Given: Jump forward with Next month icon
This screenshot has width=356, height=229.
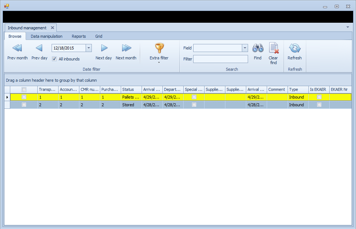Looking at the screenshot, I should pos(126,48).
